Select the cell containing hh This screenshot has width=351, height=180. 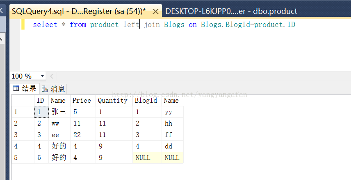coord(173,123)
